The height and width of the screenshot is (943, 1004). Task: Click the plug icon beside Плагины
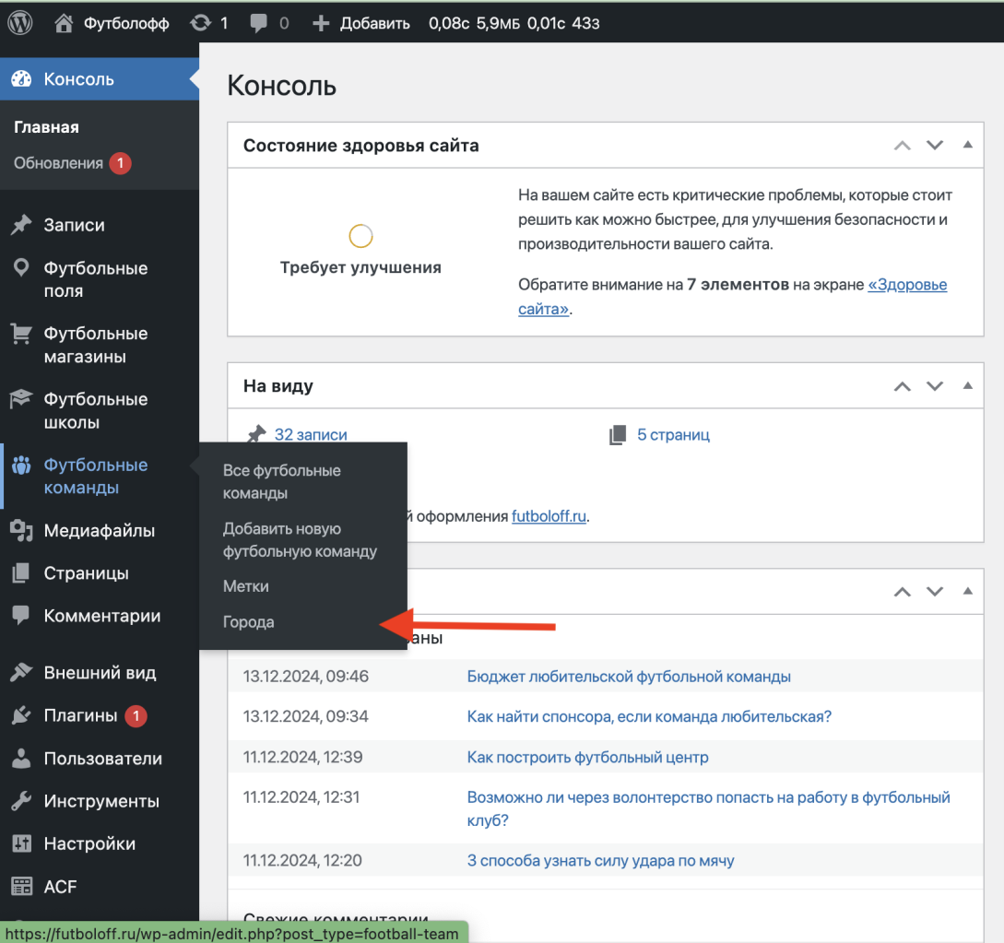pyautogui.click(x=21, y=715)
